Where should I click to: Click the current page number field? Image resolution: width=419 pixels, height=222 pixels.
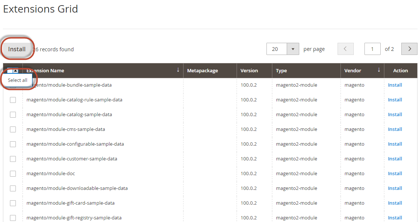click(372, 49)
